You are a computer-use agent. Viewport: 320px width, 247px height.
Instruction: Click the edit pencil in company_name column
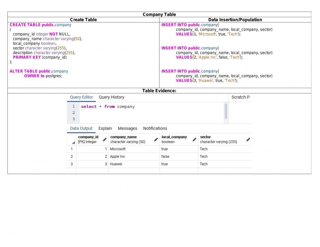(x=156, y=140)
